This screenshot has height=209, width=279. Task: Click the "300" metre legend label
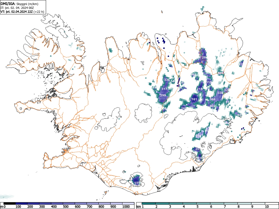pyautogui.click(x=42, y=207)
